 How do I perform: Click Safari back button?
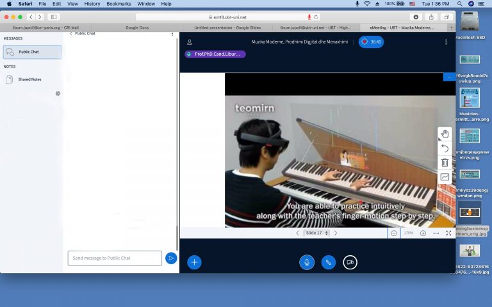coord(31,17)
